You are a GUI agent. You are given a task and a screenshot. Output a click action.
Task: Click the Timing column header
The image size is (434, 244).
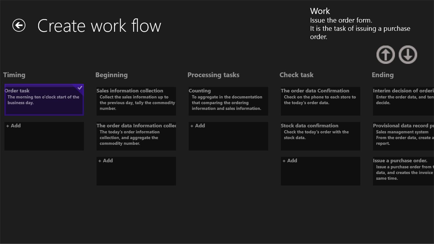(x=14, y=75)
